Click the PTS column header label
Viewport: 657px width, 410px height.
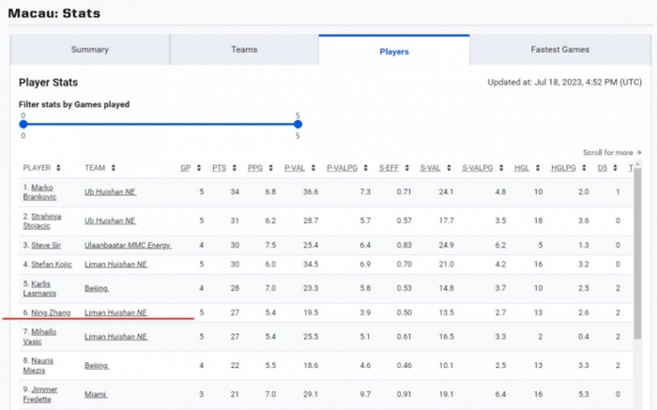click(x=219, y=168)
